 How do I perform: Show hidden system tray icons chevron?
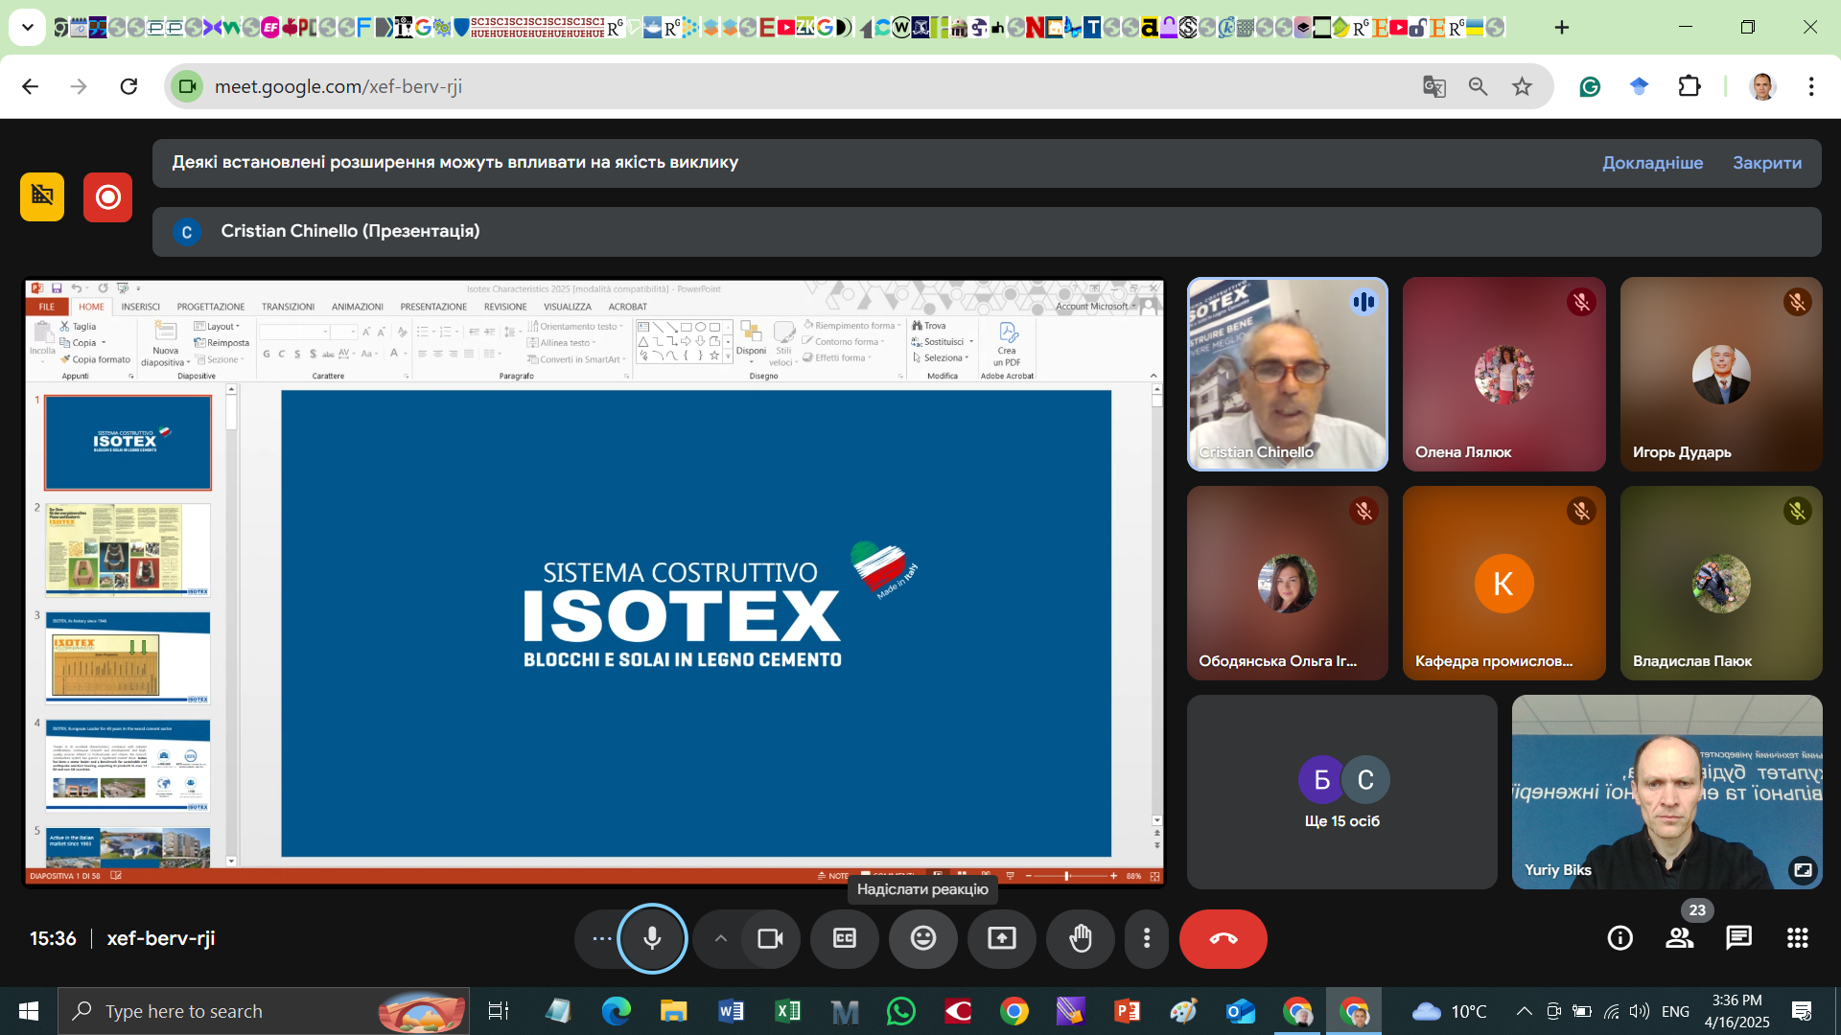1524,1011
